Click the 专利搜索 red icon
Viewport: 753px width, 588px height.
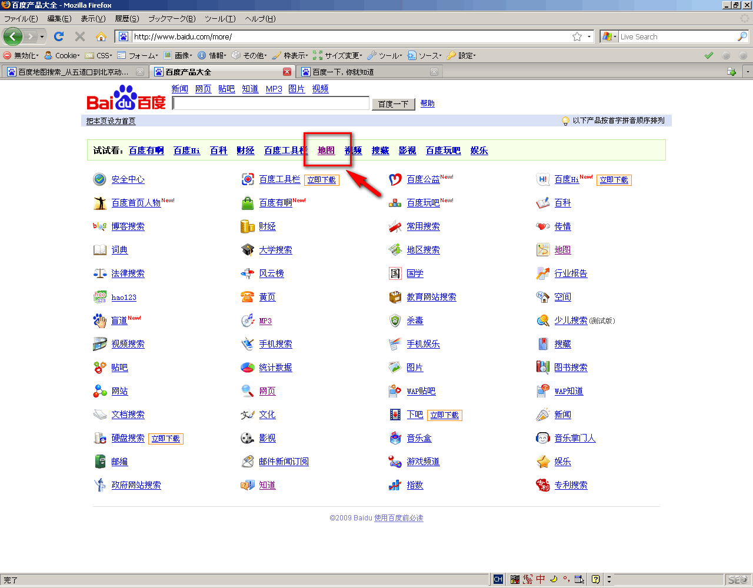pos(543,485)
